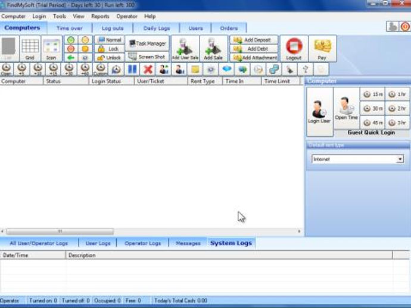411x308 pixels.
Task: Click the Pay money icon
Action: pyautogui.click(x=322, y=49)
